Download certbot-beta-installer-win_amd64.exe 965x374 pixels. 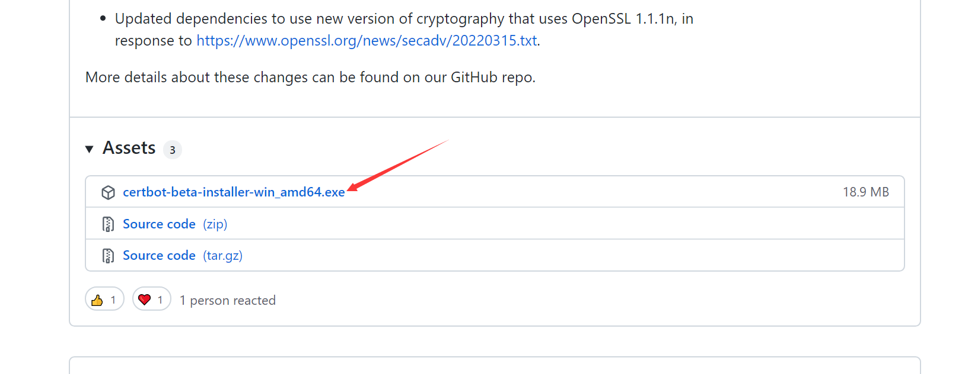[x=234, y=192]
